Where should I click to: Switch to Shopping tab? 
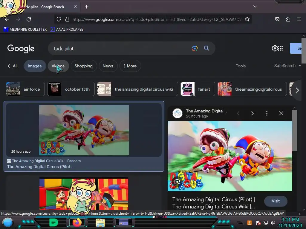pos(84,66)
